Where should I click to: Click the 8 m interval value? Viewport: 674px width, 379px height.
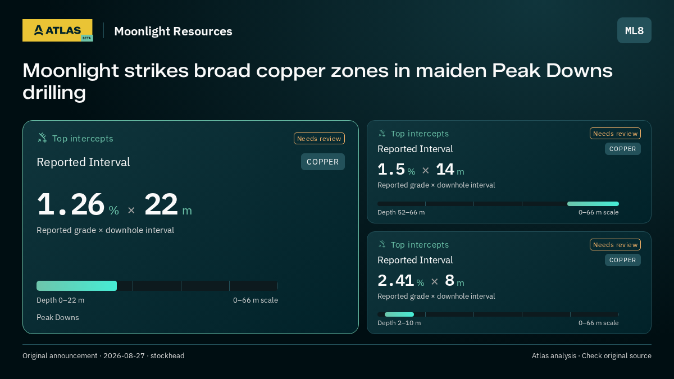[454, 281]
